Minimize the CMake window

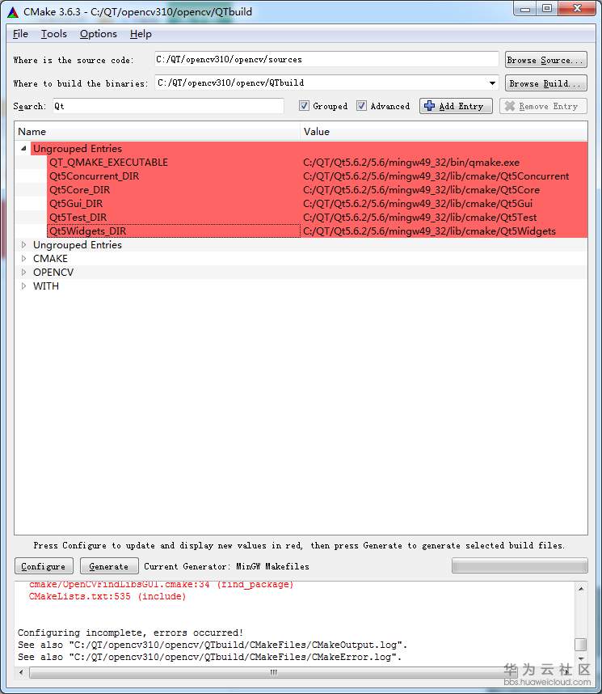tap(525, 9)
